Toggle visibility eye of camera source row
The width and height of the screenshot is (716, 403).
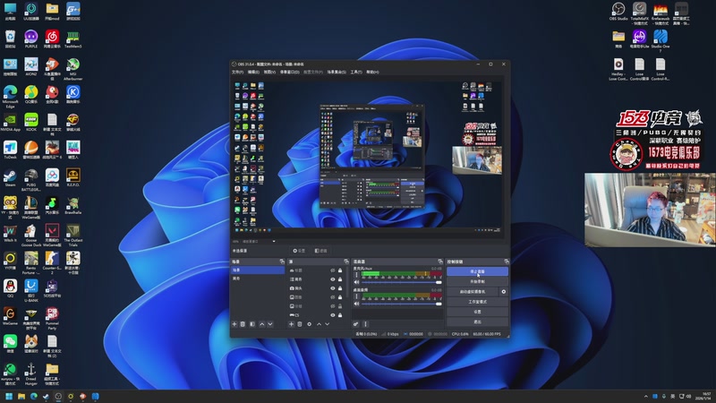(x=333, y=288)
